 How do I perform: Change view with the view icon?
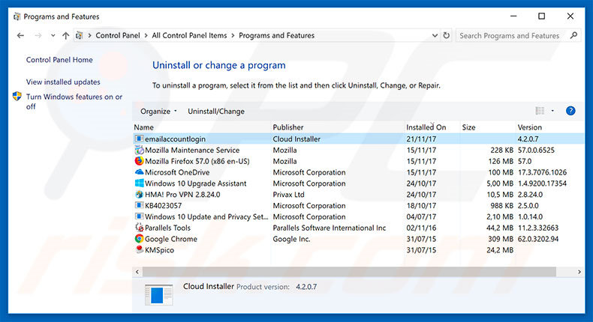coord(540,111)
